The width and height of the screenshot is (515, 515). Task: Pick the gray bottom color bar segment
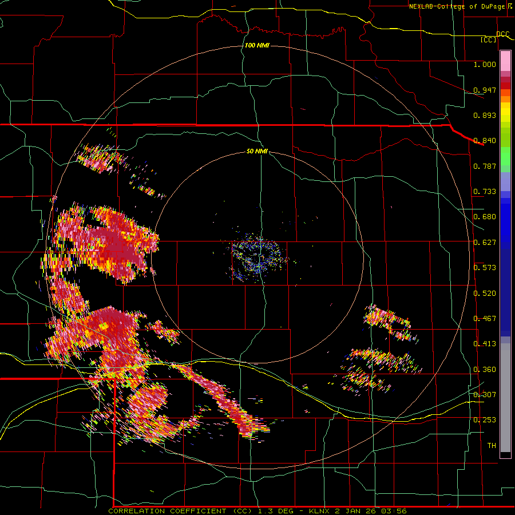click(x=505, y=398)
